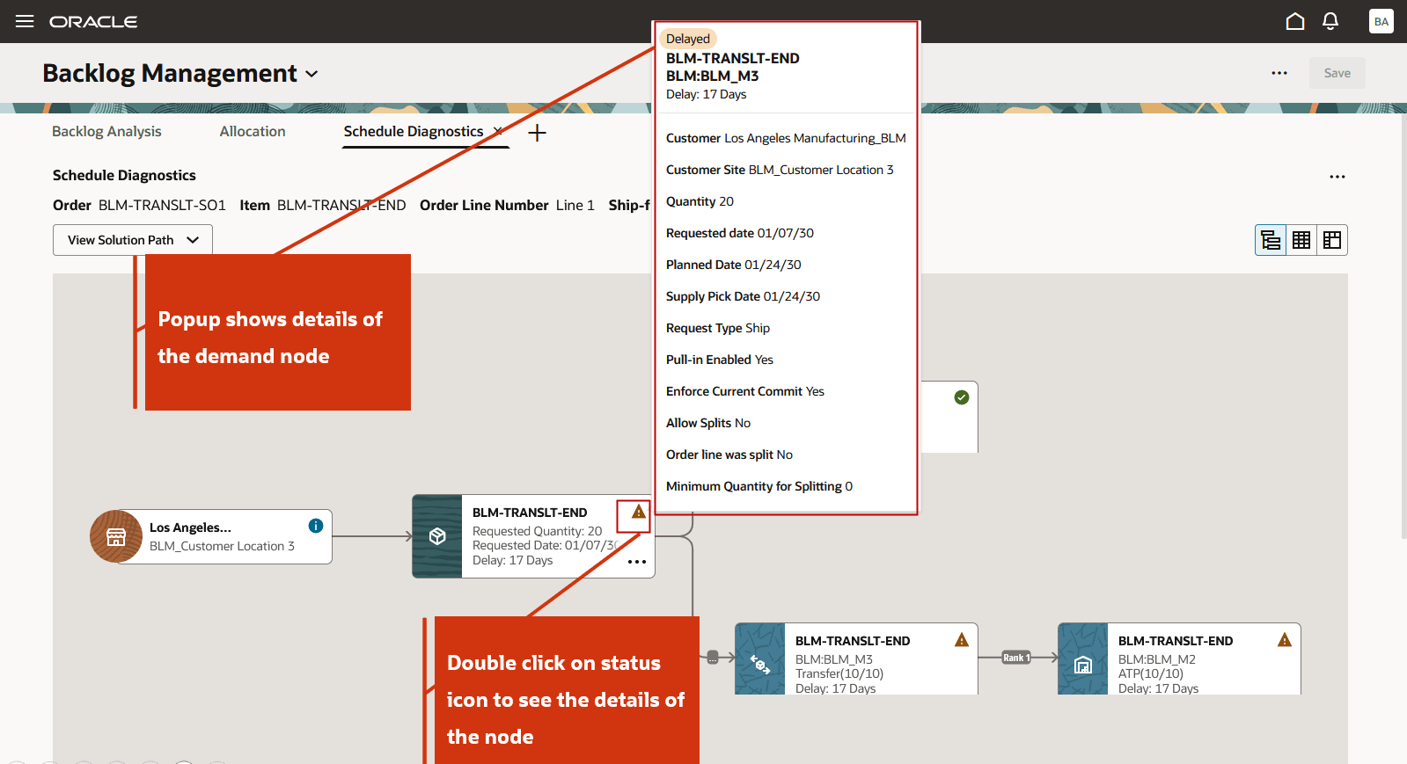Viewport: 1407px width, 764px height.
Task: Switch to pivot layout view
Action: (x=1332, y=240)
